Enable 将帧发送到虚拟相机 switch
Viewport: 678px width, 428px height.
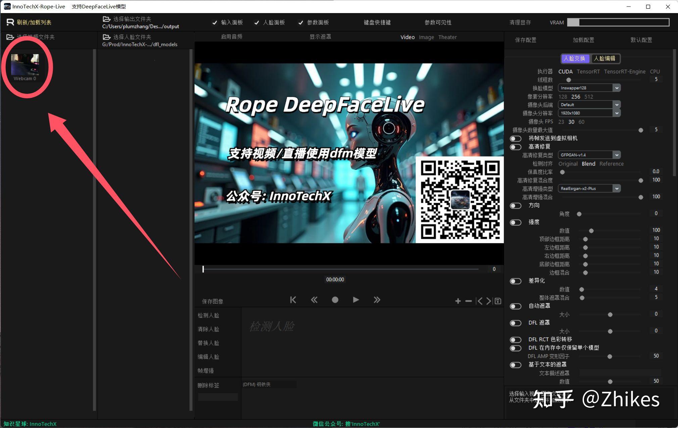516,138
